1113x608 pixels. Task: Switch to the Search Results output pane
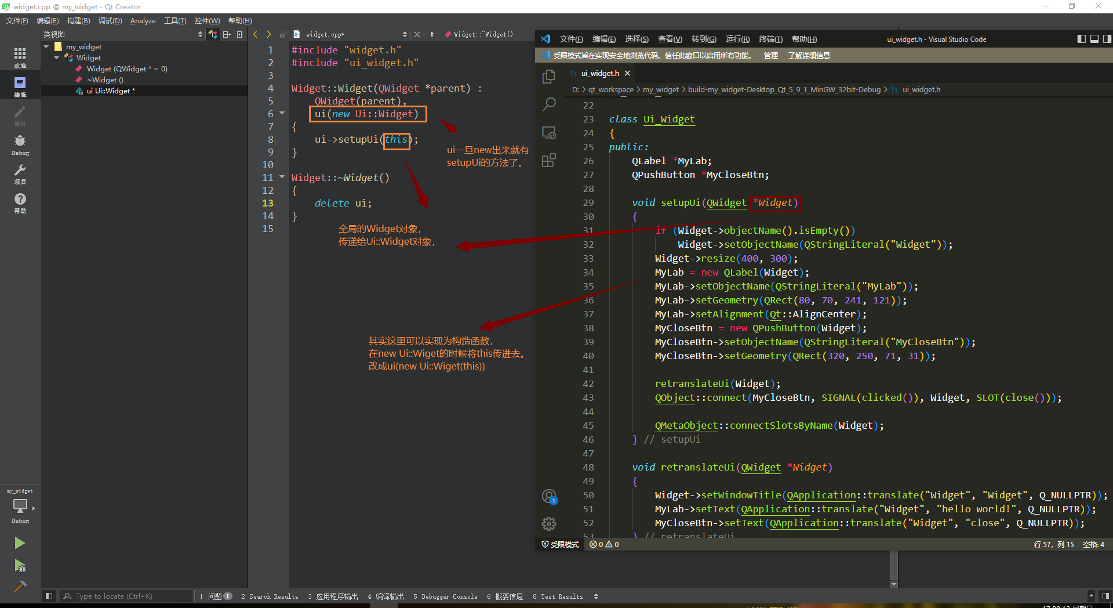point(270,596)
